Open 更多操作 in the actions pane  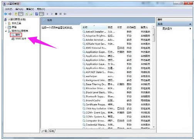pyautogui.click(x=167, y=28)
